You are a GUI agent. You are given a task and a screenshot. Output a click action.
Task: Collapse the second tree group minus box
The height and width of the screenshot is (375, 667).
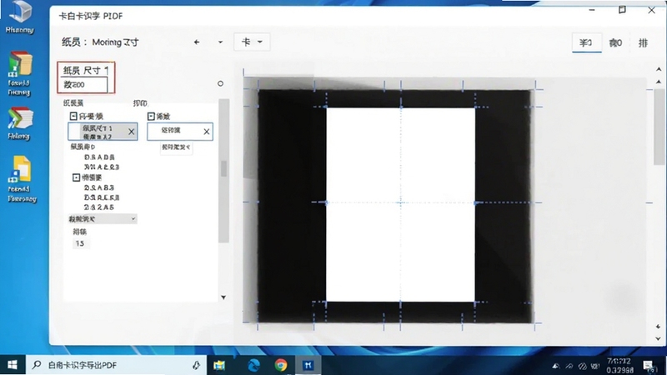pos(76,177)
